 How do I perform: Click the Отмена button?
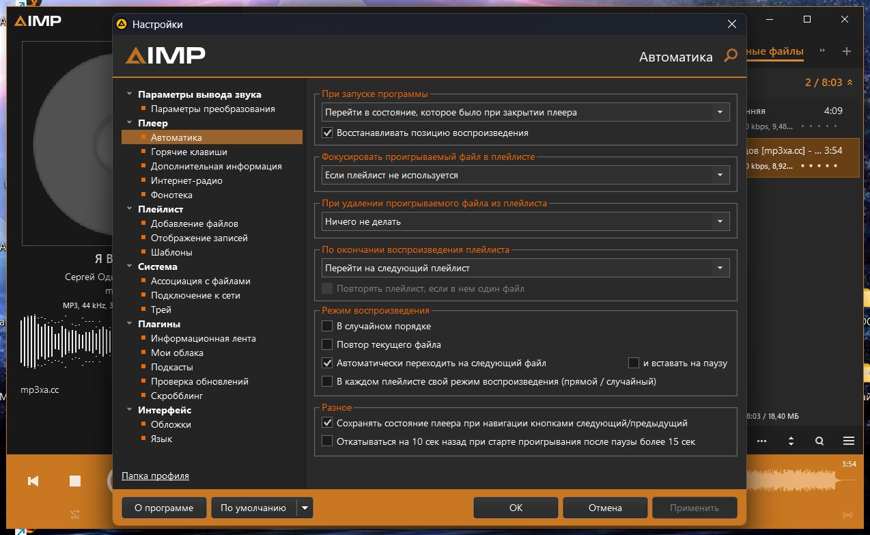[605, 508]
